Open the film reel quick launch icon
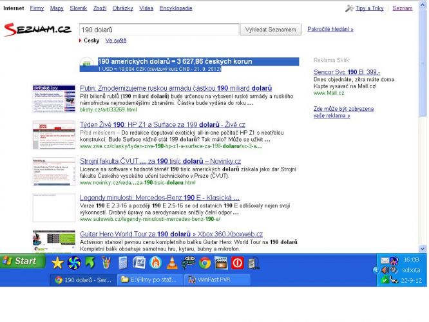The height and width of the screenshot is (322, 429). pyautogui.click(x=188, y=263)
